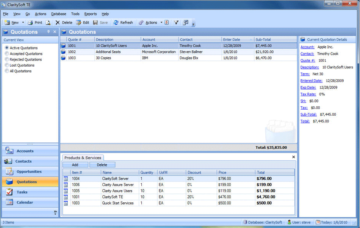This screenshot has height=228, width=360.
Task: Click the Contact: link in details
Action: [x=307, y=54]
